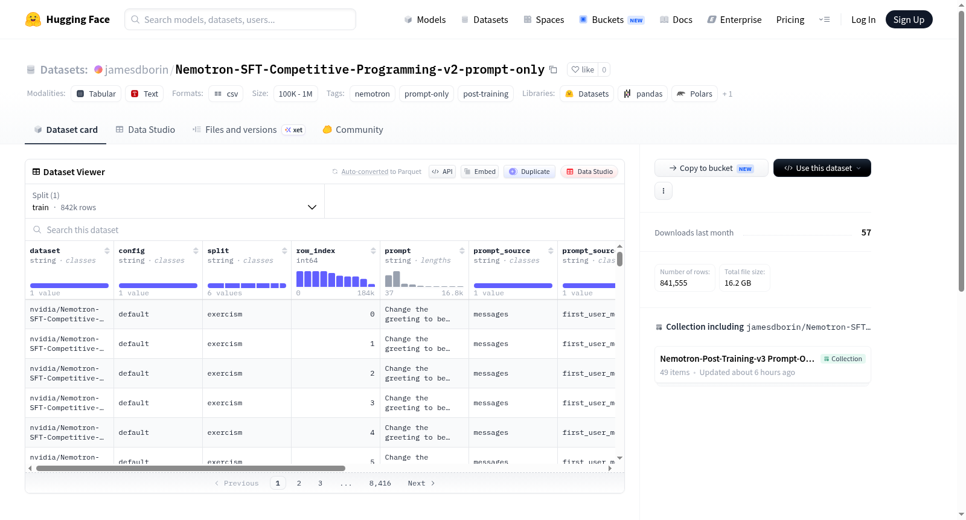Click the table horizontal scrollbar
This screenshot has width=966, height=520.
coord(190,468)
